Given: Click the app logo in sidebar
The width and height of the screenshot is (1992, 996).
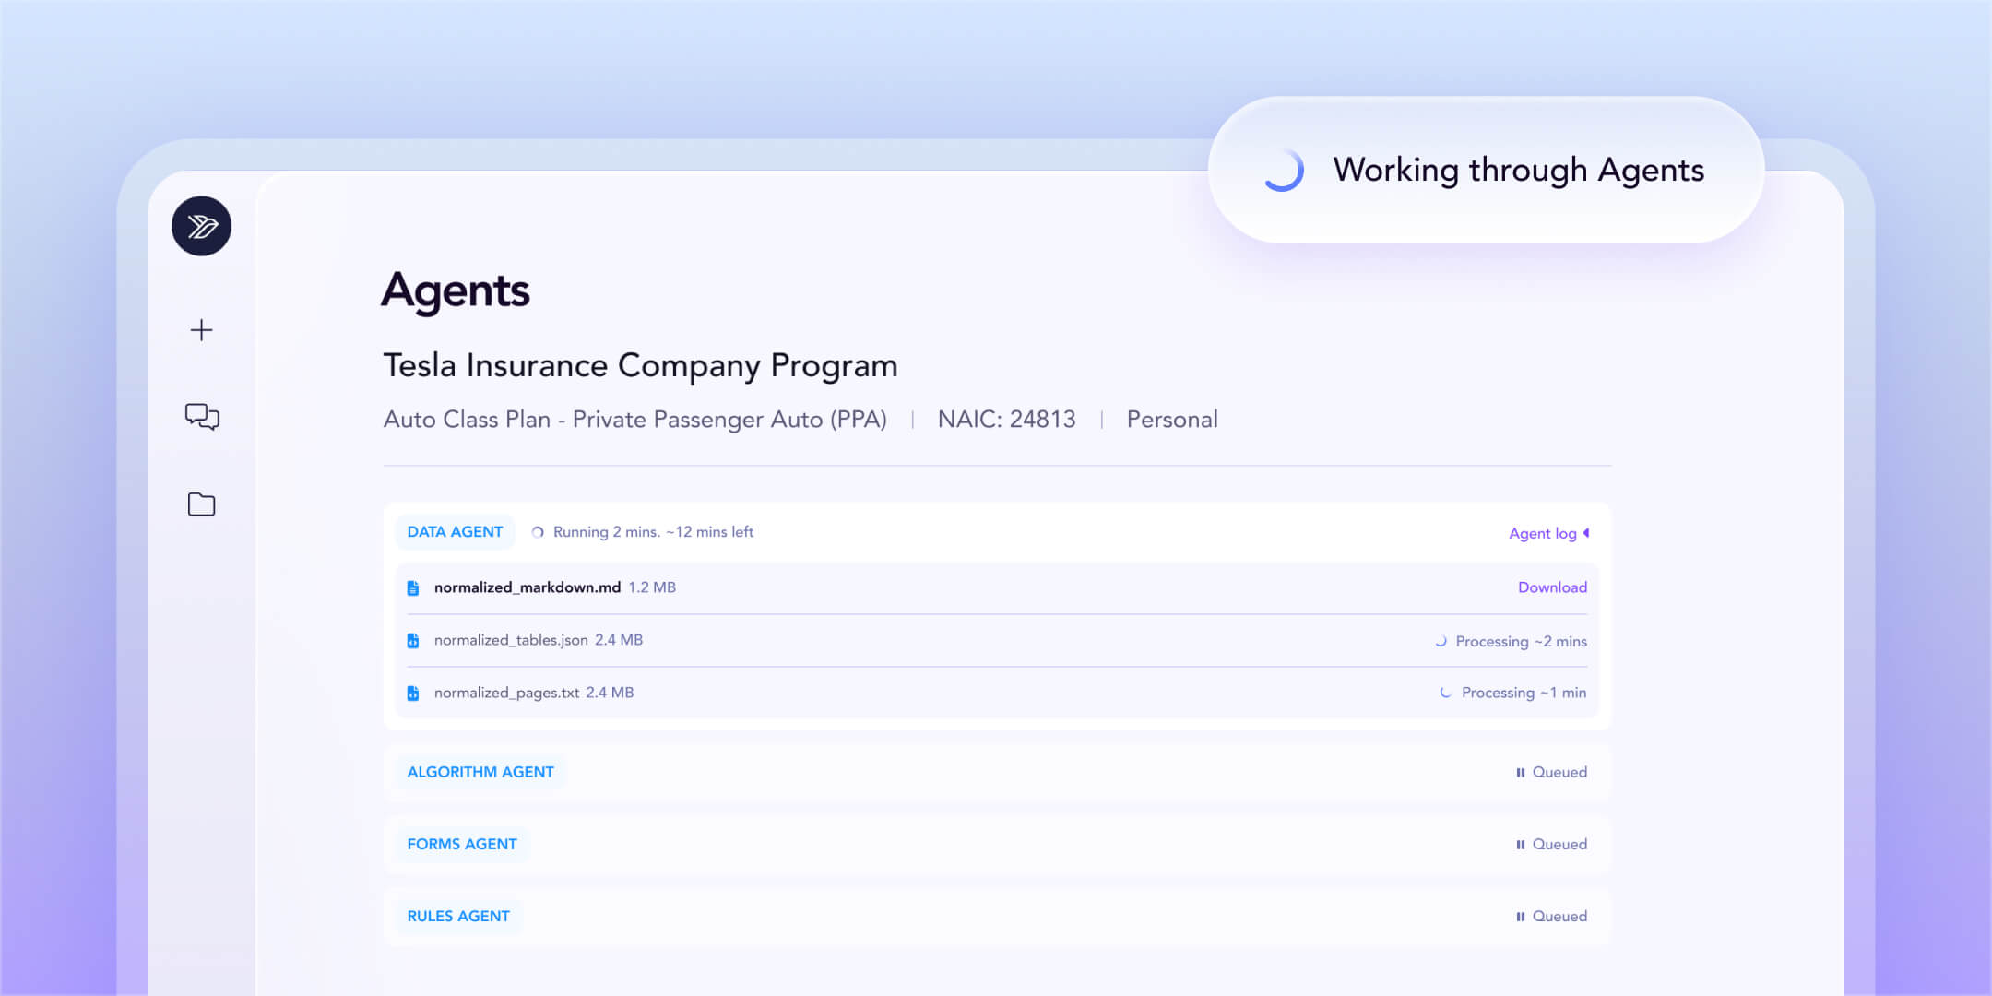Looking at the screenshot, I should click(201, 226).
